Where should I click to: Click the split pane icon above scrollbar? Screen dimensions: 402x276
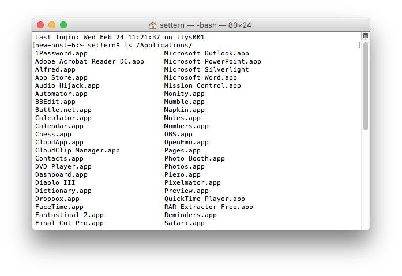point(365,36)
